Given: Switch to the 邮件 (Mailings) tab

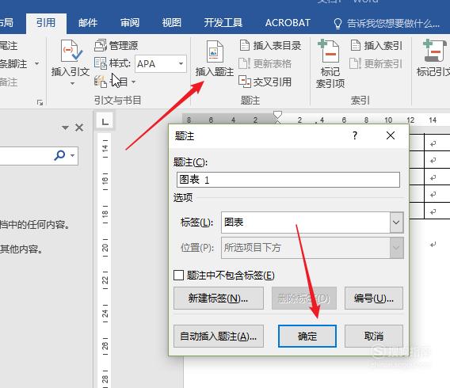Looking at the screenshot, I should 88,23.
